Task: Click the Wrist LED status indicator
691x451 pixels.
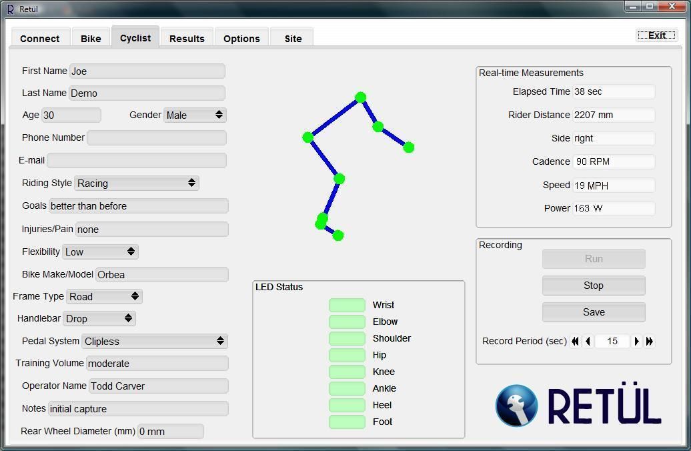Action: click(x=347, y=305)
